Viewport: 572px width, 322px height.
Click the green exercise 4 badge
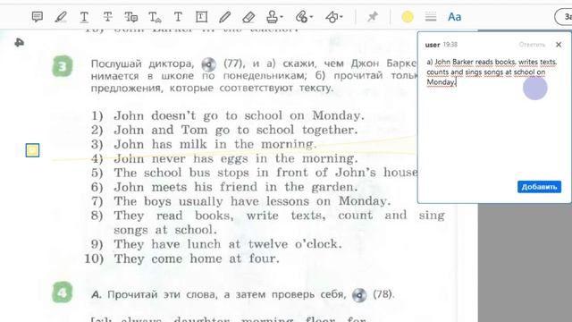click(62, 292)
